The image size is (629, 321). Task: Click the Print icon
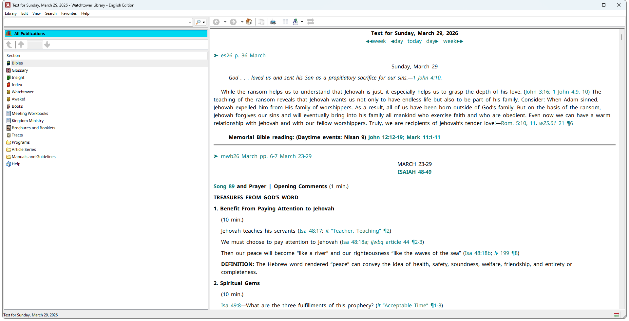tap(273, 22)
